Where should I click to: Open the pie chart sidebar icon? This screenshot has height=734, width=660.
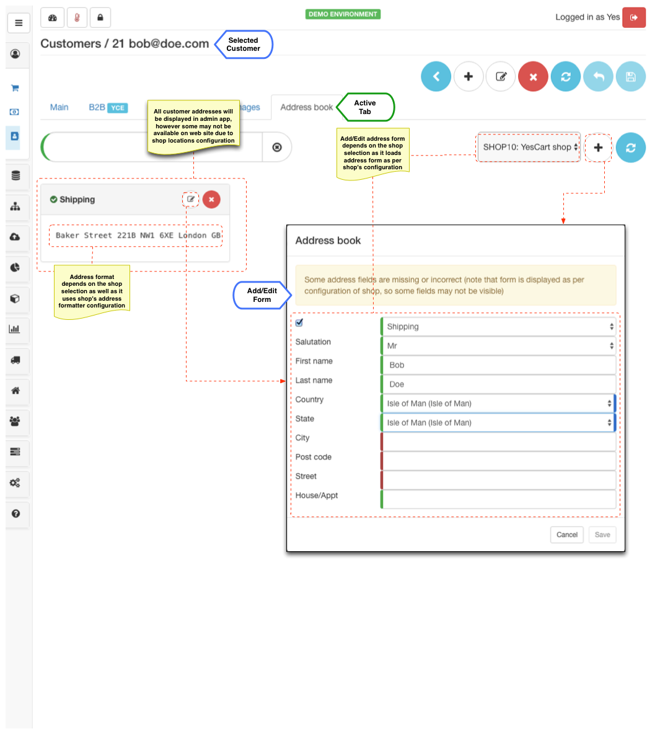[x=15, y=267]
